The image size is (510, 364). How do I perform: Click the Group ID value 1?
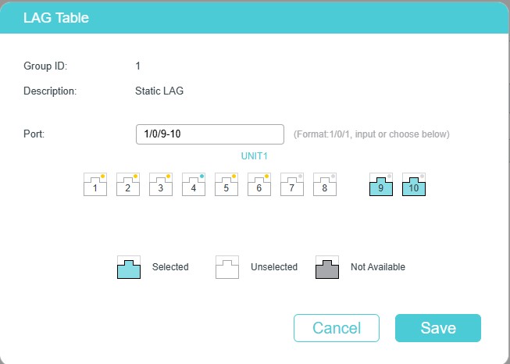pyautogui.click(x=138, y=66)
